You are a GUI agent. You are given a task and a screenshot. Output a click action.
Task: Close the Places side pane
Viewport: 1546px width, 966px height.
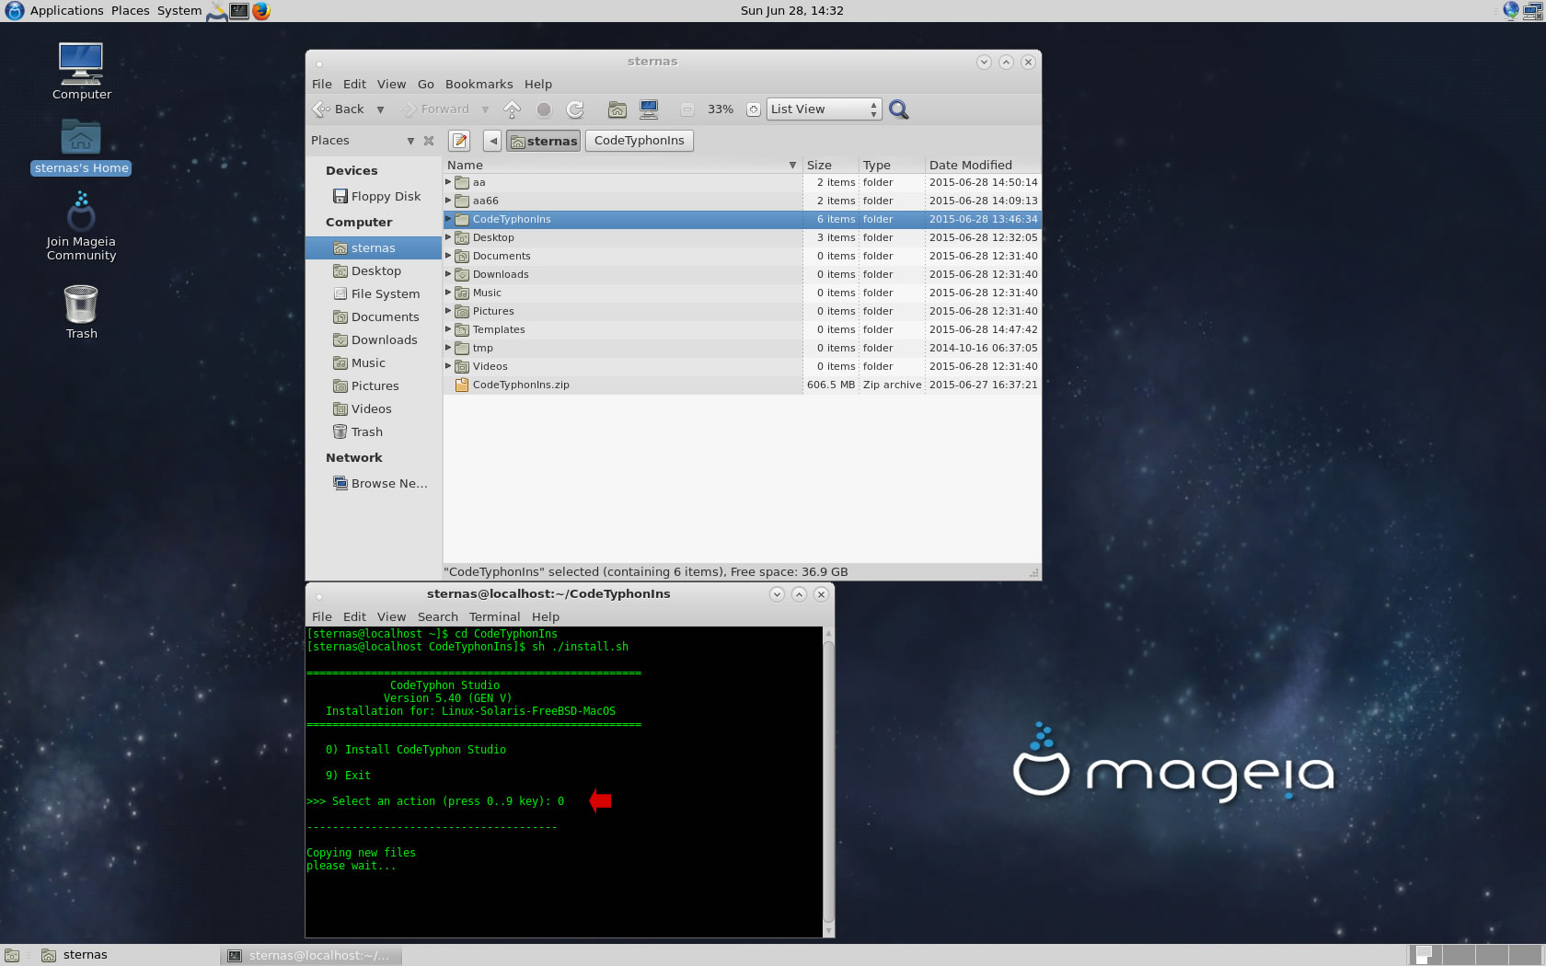click(429, 141)
